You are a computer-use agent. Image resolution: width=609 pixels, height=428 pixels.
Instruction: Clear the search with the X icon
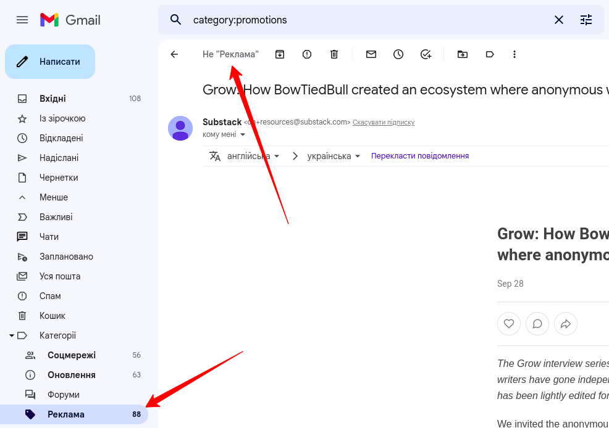tap(558, 20)
